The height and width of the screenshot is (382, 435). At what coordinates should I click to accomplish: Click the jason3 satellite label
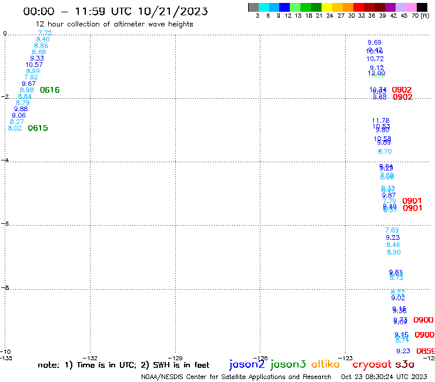[288, 364]
